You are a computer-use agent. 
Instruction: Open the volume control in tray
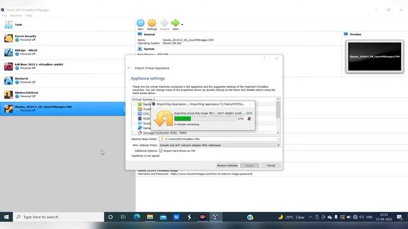click(x=361, y=217)
